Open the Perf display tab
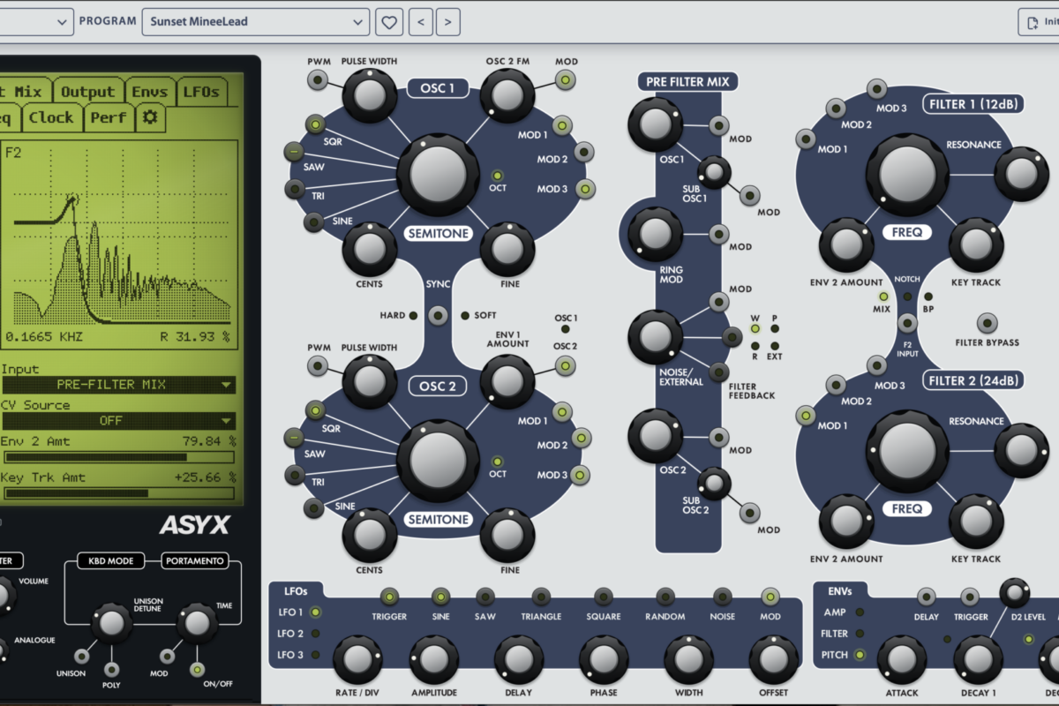 tap(109, 117)
